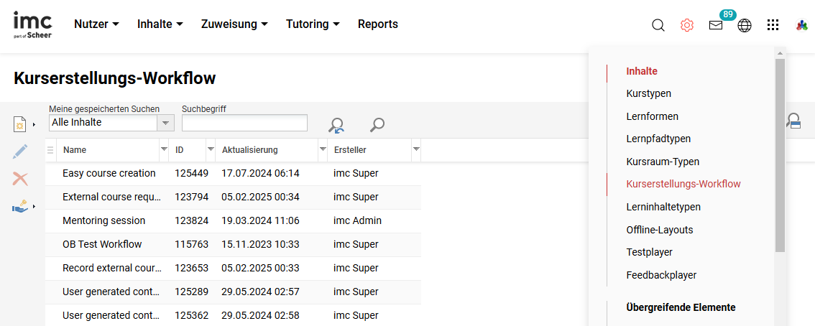Screen dimensions: 815x326
Task: Open the apps grid icon
Action: click(773, 25)
